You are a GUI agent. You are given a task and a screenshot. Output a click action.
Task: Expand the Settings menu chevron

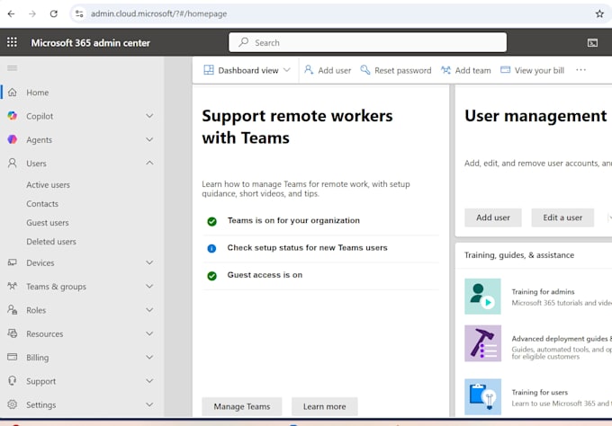tap(149, 404)
